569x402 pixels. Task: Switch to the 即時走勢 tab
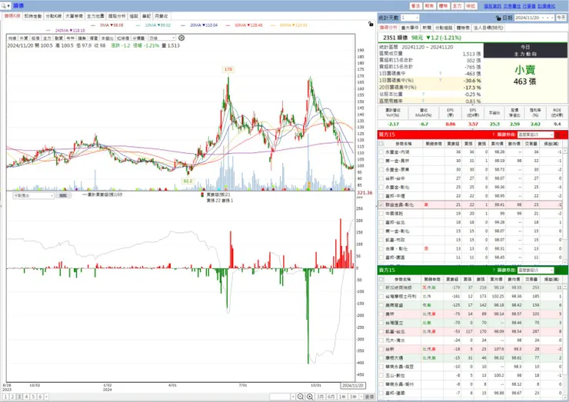(33, 16)
